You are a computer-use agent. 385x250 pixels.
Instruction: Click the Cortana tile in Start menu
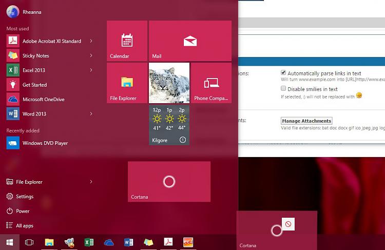pyautogui.click(x=169, y=182)
